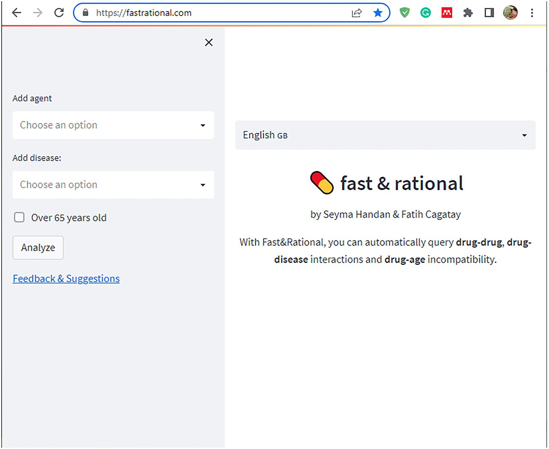Viewport: 549px width, 449px height.
Task: Open the Chrome three-dot menu
Action: [532, 13]
